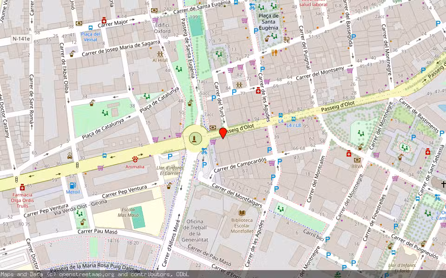Click the bank icon on Carrer de Santa Eugènia
Image resolution: width=446 pixels, height=278 pixels.
point(154,11)
